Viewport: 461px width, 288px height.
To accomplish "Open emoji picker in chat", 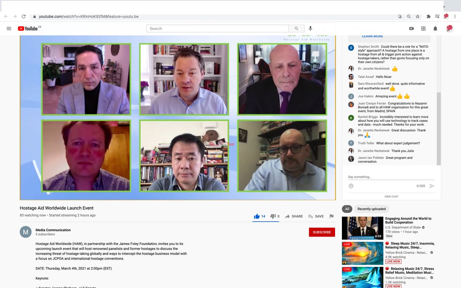I will coord(351,186).
